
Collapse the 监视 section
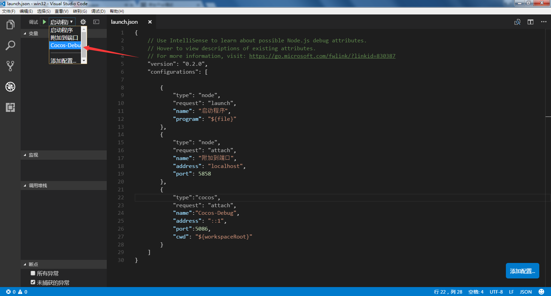(64, 155)
